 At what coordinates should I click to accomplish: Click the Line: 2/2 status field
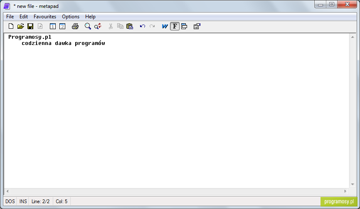click(x=40, y=202)
